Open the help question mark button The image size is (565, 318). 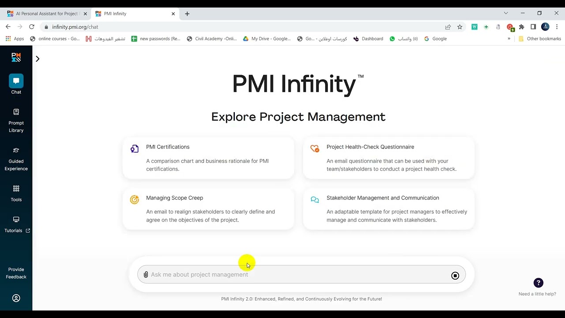(x=538, y=283)
